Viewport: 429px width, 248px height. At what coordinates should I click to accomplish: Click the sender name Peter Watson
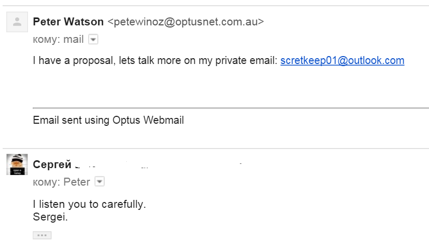(x=68, y=22)
